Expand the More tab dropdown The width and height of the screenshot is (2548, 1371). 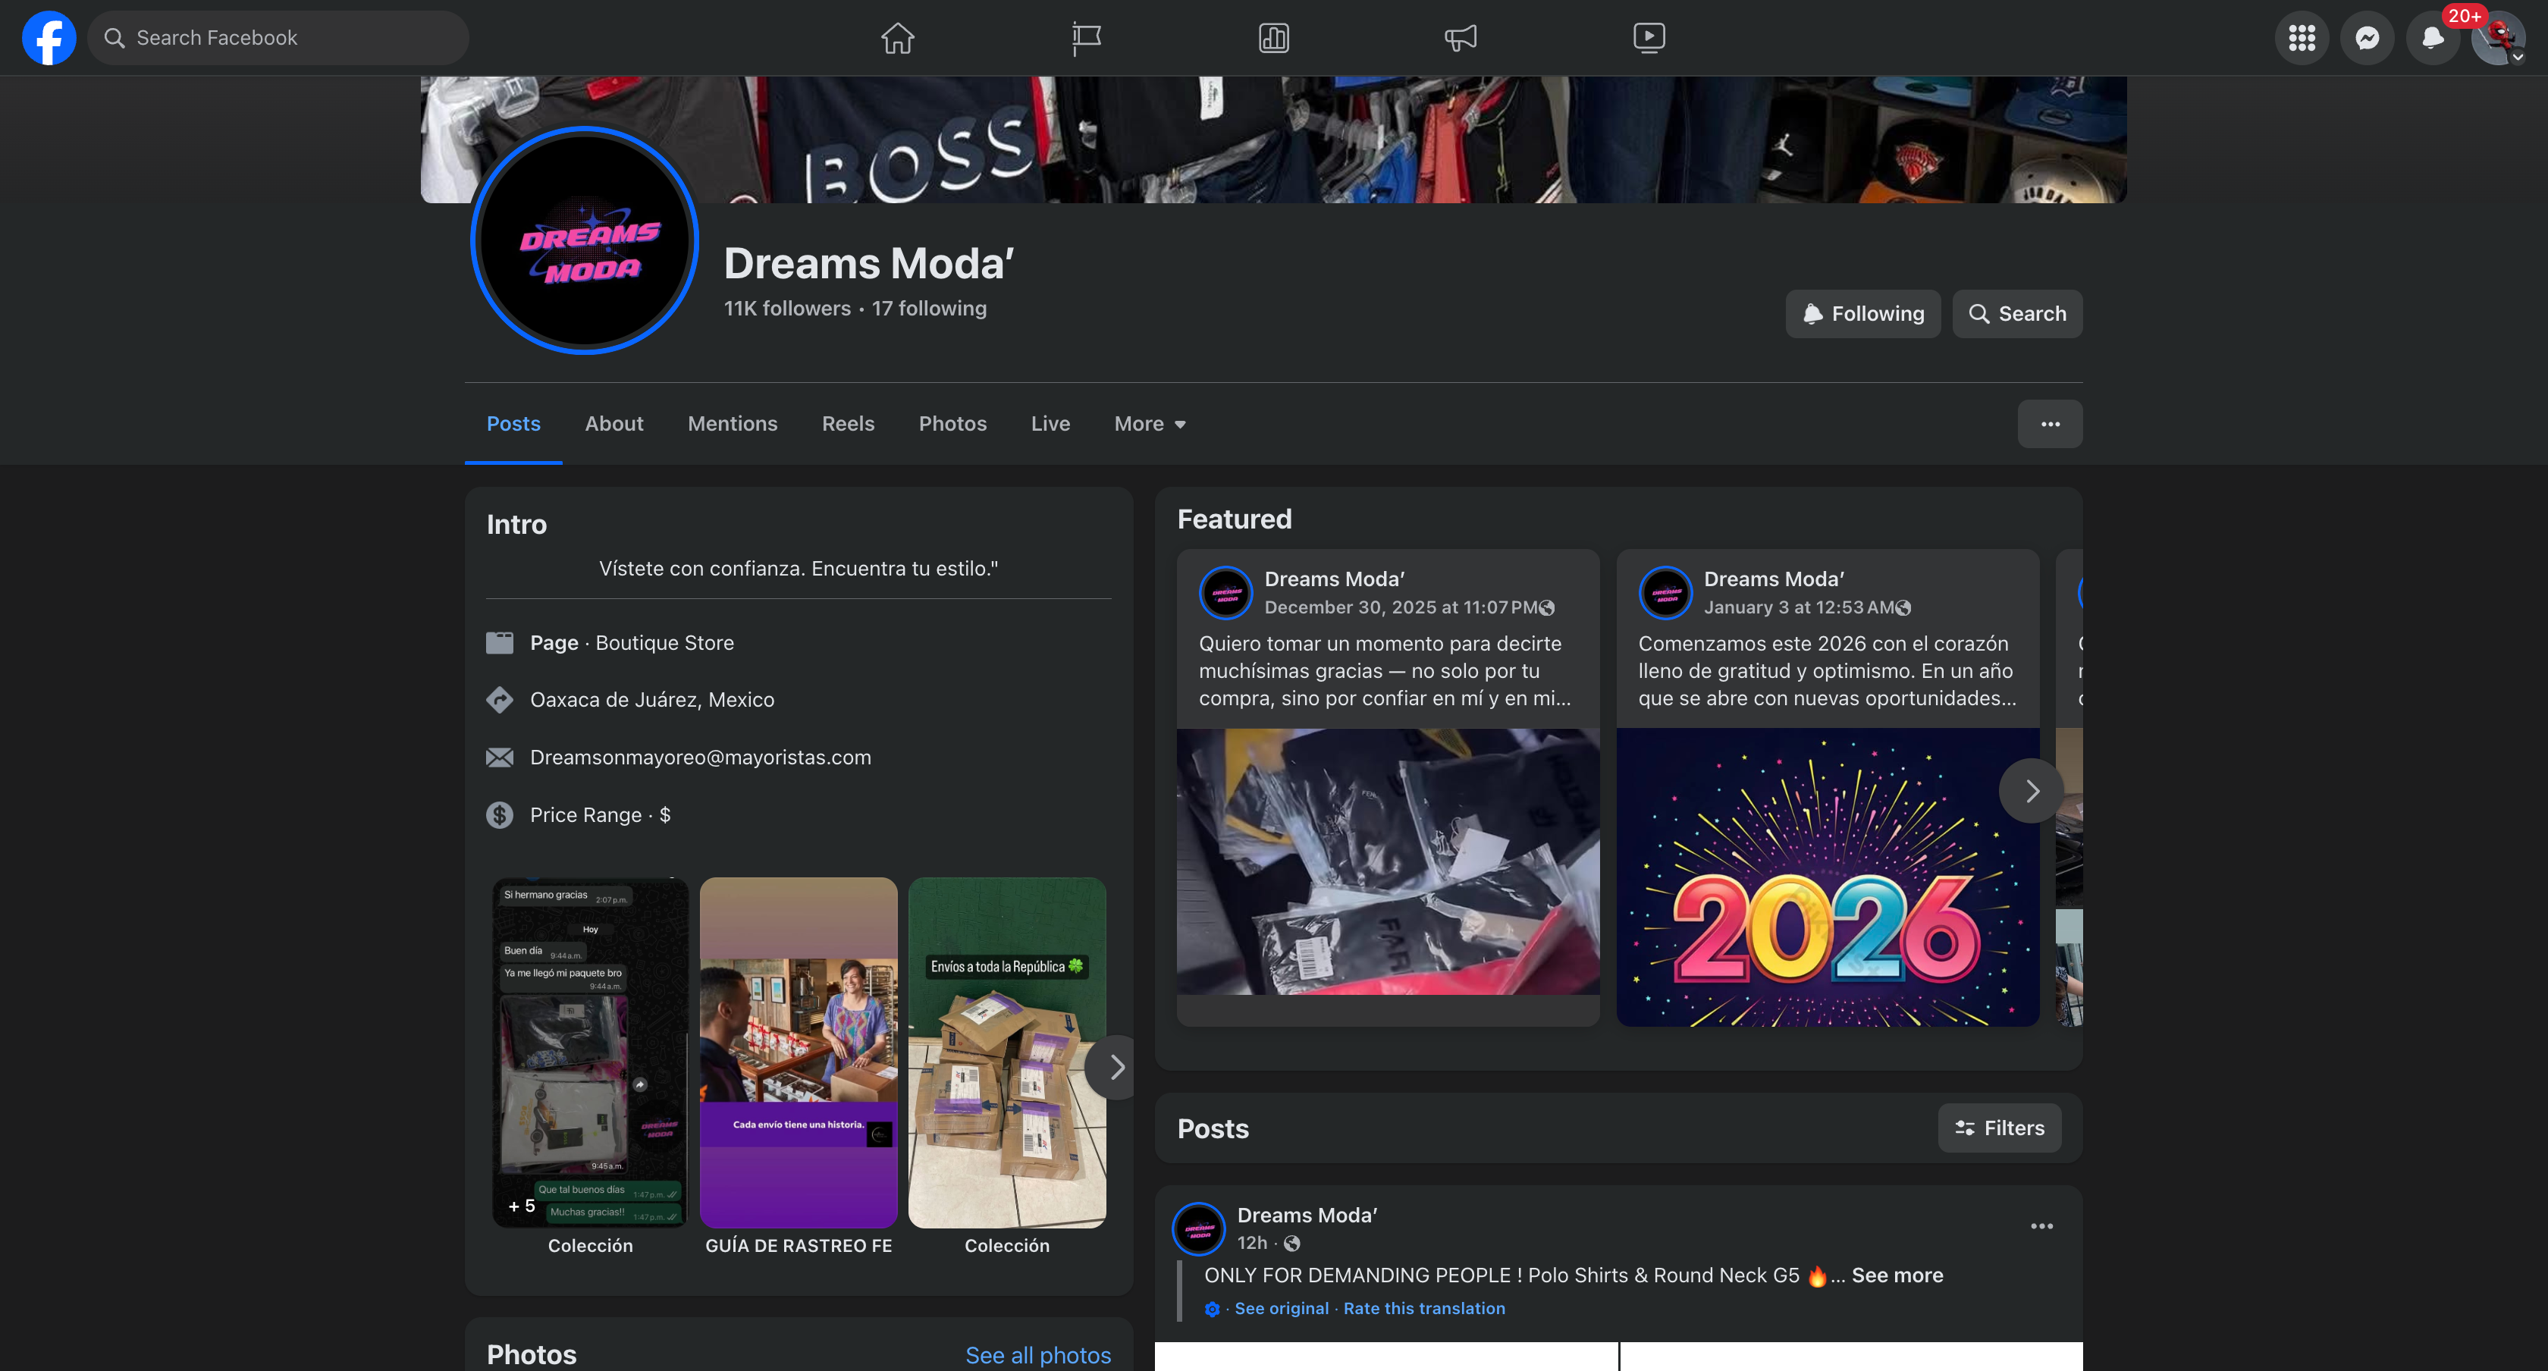1150,423
